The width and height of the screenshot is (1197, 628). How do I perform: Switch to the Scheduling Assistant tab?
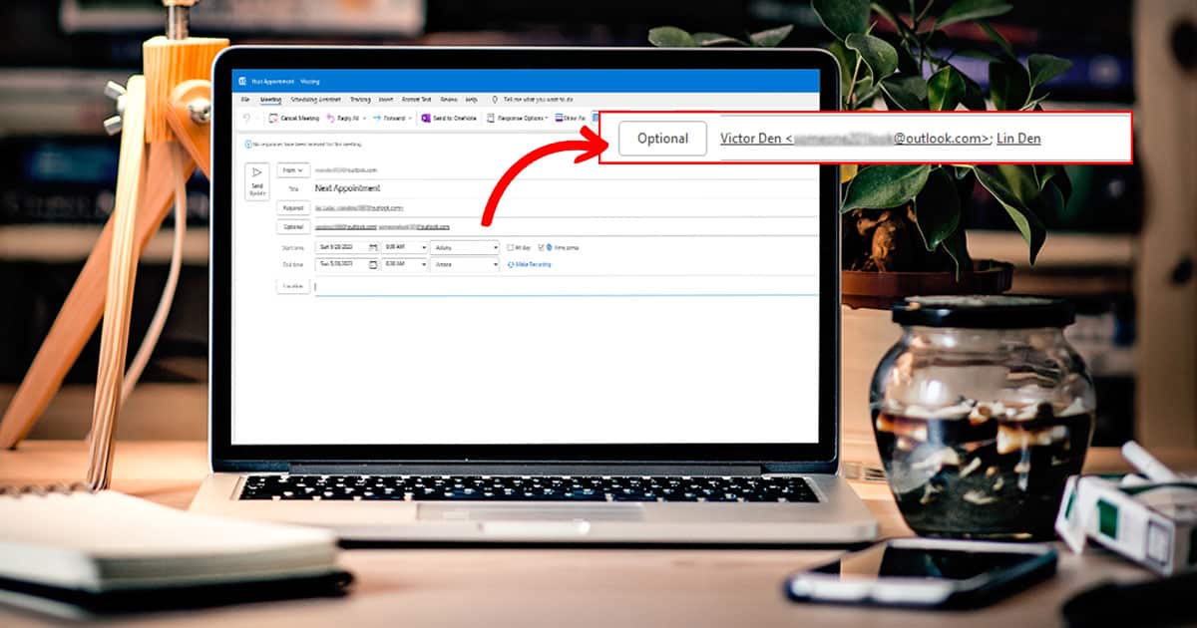(316, 100)
